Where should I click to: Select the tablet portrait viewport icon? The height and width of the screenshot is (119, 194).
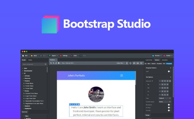[x=130, y=63]
